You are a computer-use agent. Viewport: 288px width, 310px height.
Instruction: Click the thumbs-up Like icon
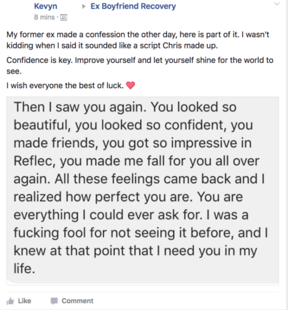(10, 301)
